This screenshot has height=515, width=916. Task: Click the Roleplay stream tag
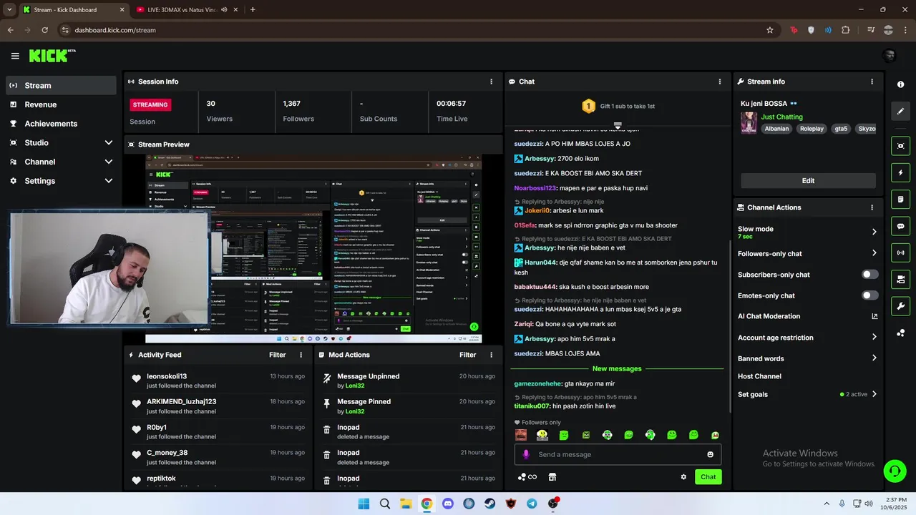pos(812,129)
